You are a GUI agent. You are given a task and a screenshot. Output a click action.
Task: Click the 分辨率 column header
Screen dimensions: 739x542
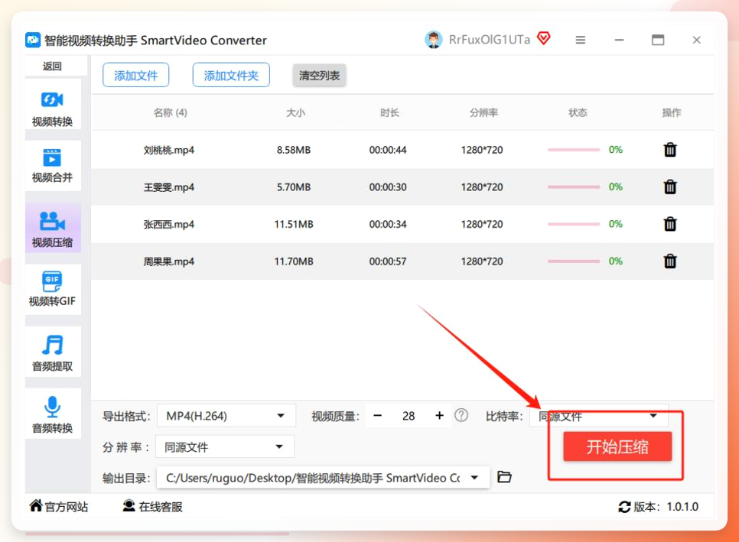click(x=483, y=112)
